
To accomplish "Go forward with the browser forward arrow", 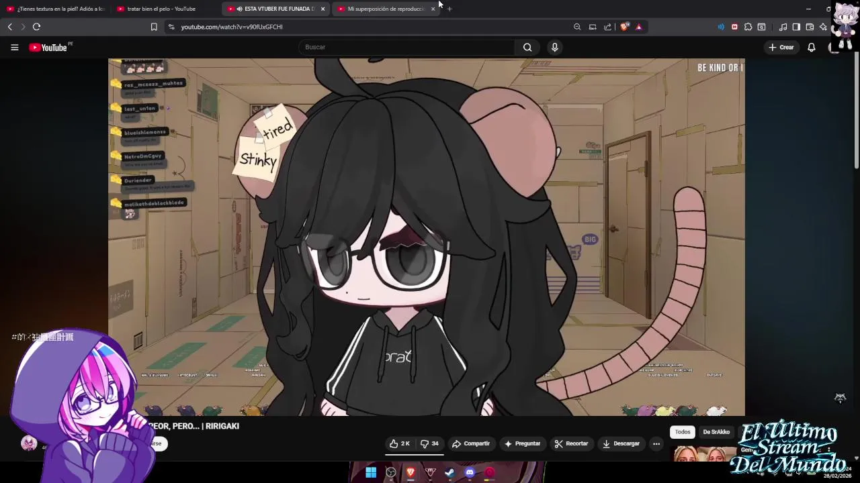I will click(23, 27).
